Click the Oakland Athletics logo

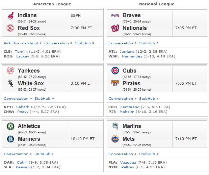[x=10, y=126]
